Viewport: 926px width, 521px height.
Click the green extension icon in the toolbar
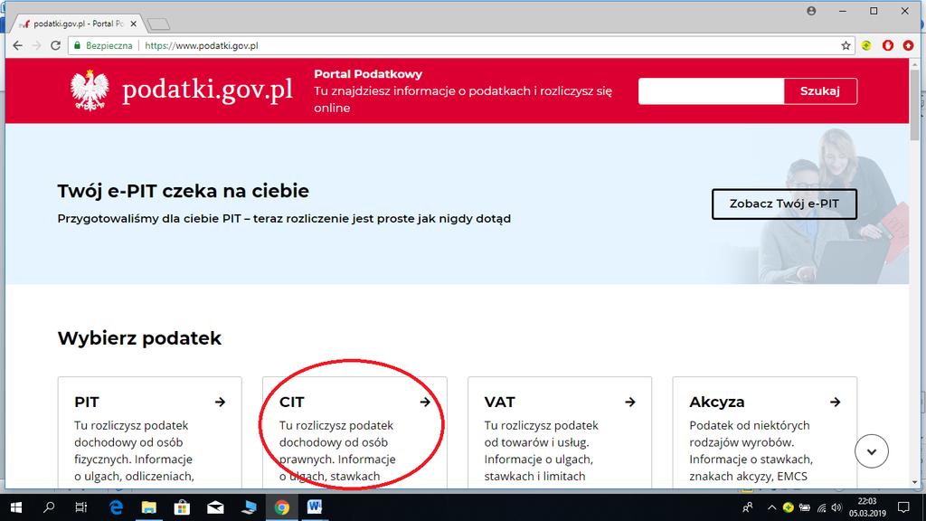[x=866, y=45]
